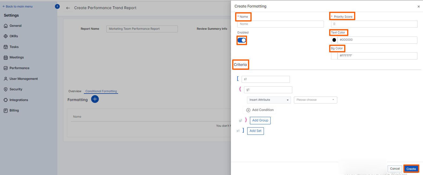This screenshot has height=175, width=423.
Task: Click the Tasks calendar-check icon
Action: (6, 47)
